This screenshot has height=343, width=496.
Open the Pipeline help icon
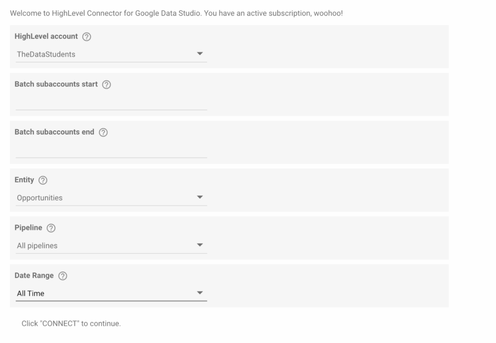pos(51,228)
